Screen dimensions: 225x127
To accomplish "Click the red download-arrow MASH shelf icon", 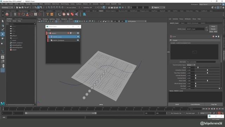I will coord(27,14).
